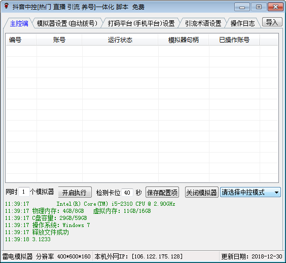Close the 抖音中控 window
This screenshot has height=263, width=286.
pos(275,7)
